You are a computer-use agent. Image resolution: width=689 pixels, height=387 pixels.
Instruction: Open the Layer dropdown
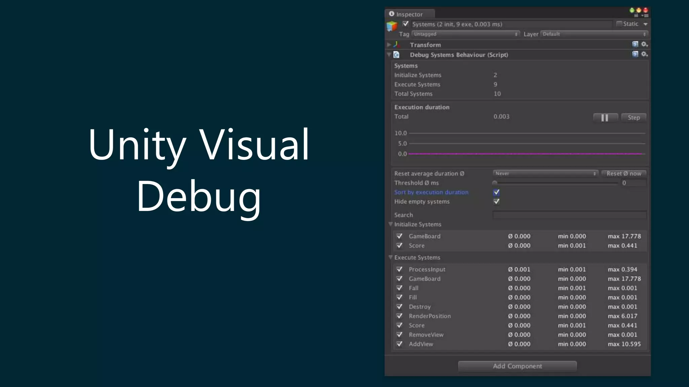pos(594,34)
